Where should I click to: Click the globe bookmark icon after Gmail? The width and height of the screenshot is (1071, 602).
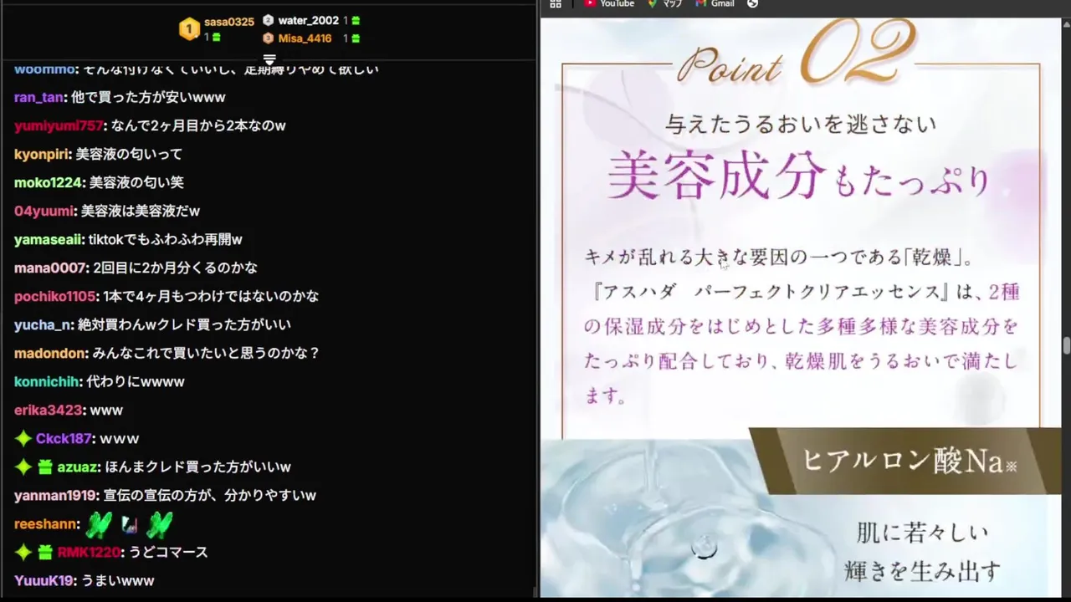pyautogui.click(x=752, y=4)
